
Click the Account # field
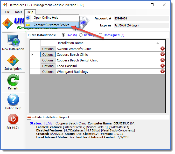(141, 18)
